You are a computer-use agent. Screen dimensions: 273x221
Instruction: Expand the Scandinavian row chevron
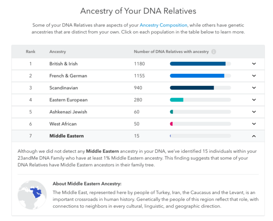pos(254,88)
